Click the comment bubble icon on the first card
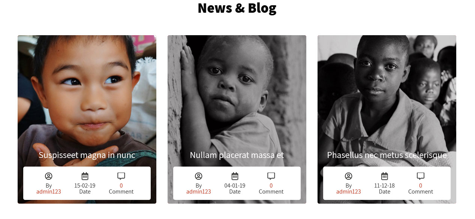The width and height of the screenshot is (475, 219). (121, 176)
